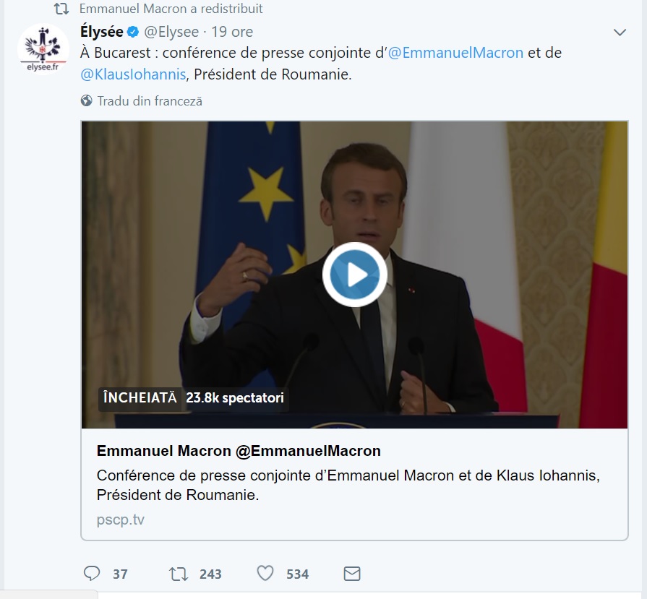The image size is (647, 599).
Task: Click the reply speech bubble icon
Action: click(x=92, y=574)
